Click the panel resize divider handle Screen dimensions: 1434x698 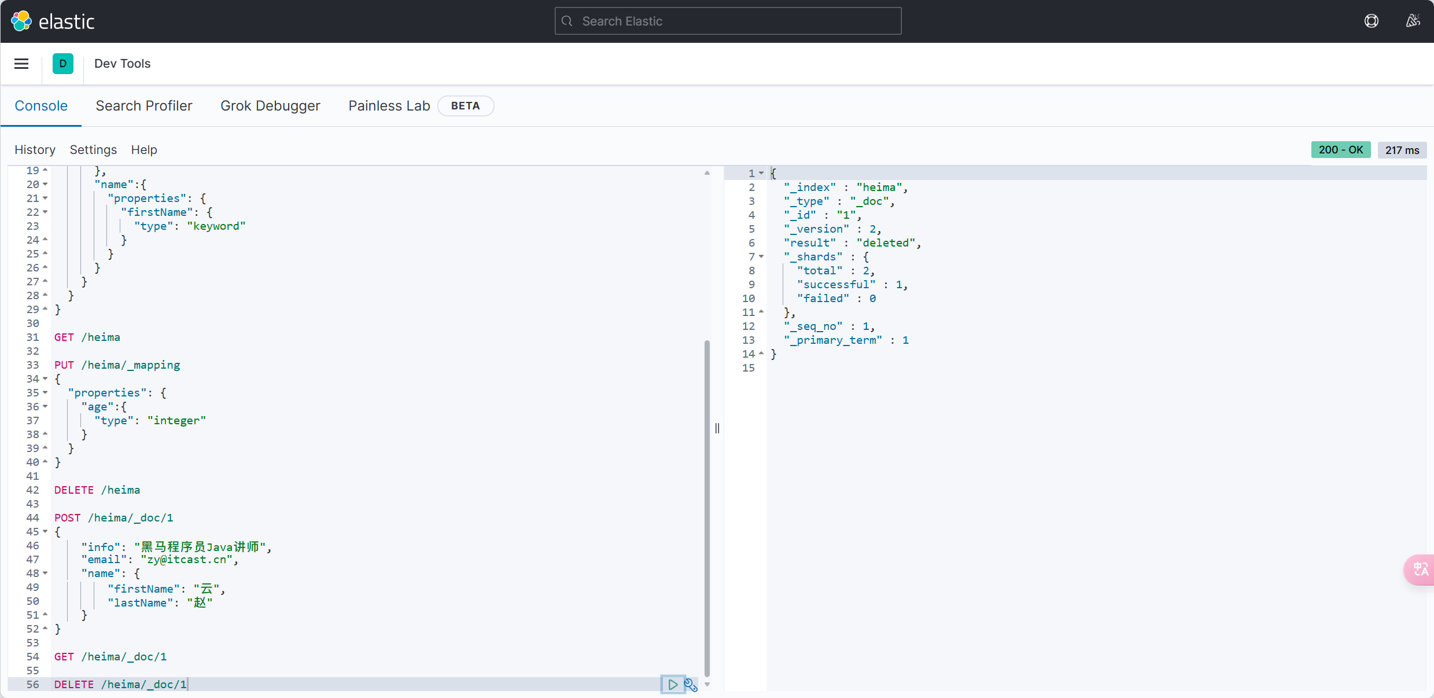(717, 428)
